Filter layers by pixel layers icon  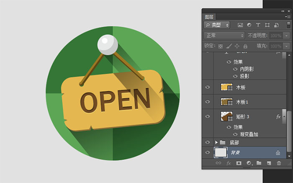[x=240, y=25]
